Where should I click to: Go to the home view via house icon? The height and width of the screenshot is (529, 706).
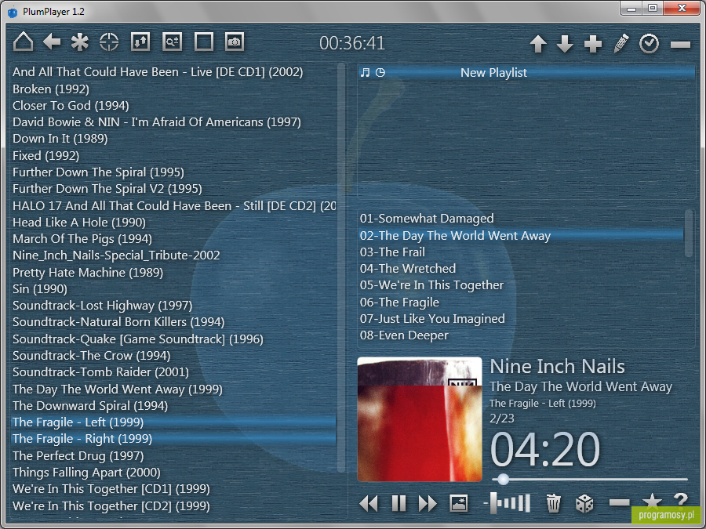coord(23,42)
